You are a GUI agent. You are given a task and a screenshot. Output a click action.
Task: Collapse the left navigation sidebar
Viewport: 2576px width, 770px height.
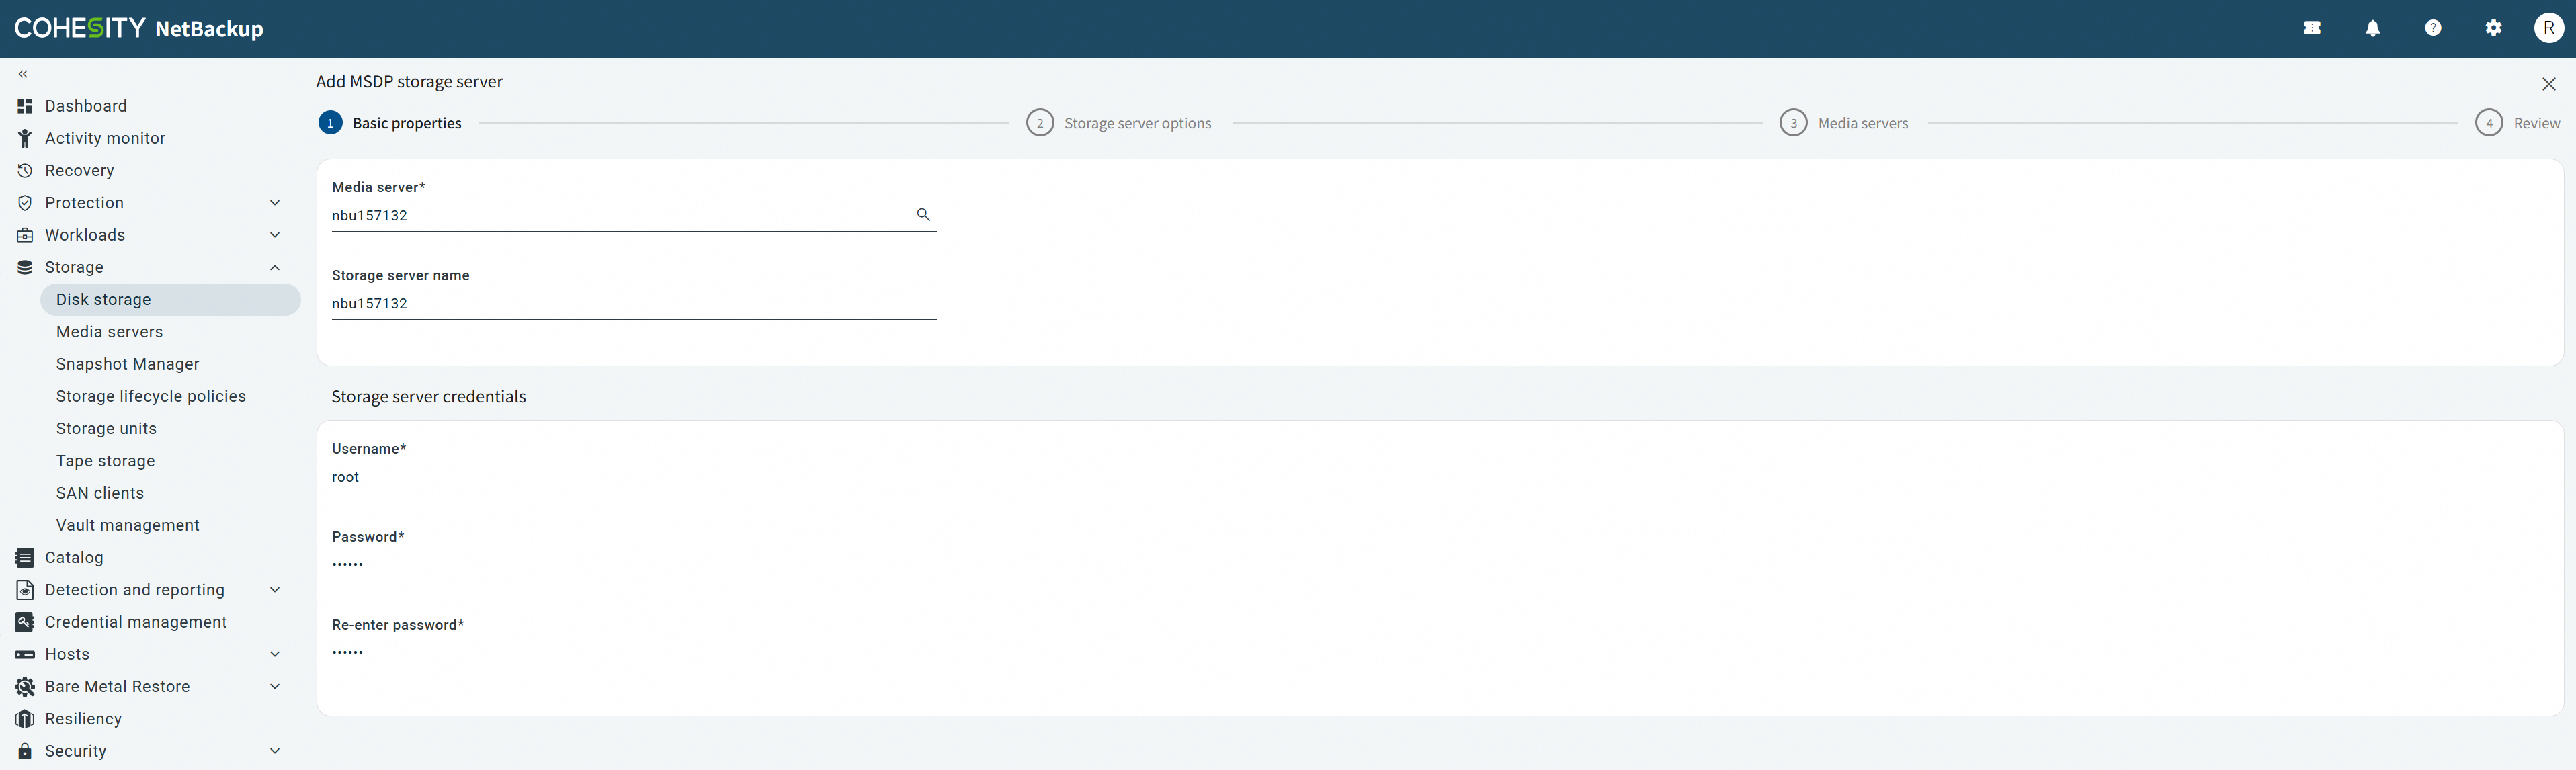click(23, 74)
